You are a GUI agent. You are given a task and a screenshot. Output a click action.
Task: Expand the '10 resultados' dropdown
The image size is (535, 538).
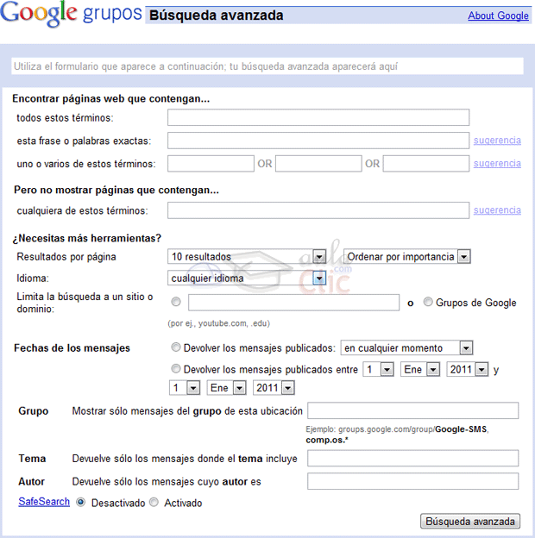[318, 257]
